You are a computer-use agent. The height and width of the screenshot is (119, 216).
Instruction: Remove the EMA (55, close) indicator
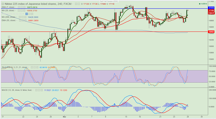25,20
